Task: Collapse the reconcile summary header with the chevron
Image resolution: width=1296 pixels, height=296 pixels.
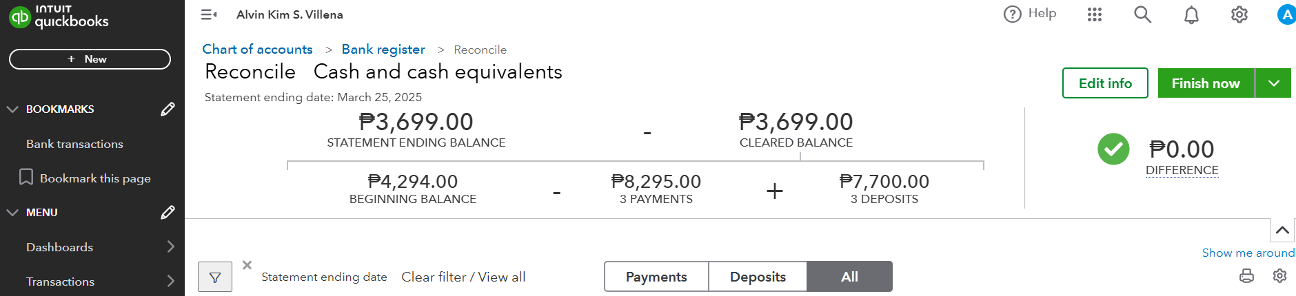Action: [x=1282, y=230]
